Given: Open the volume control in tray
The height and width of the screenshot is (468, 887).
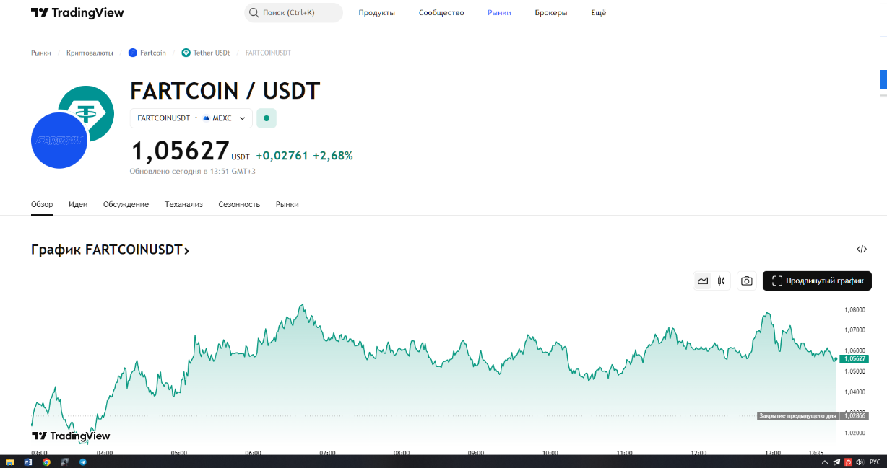Looking at the screenshot, I should pos(860,462).
